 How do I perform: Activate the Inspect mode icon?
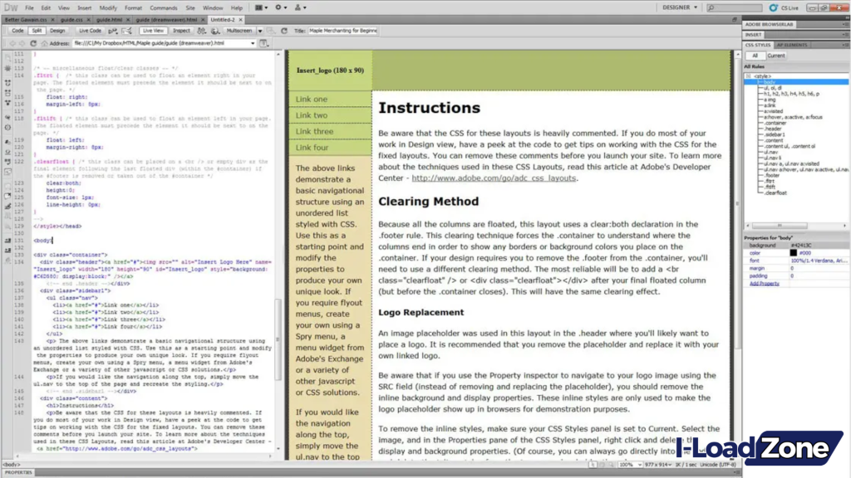click(182, 30)
